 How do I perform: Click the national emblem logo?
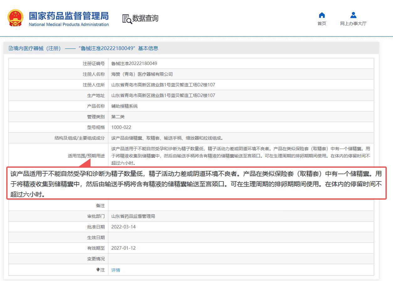(15, 18)
